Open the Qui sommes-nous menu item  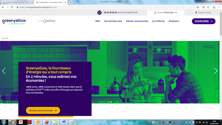coord(113,21)
